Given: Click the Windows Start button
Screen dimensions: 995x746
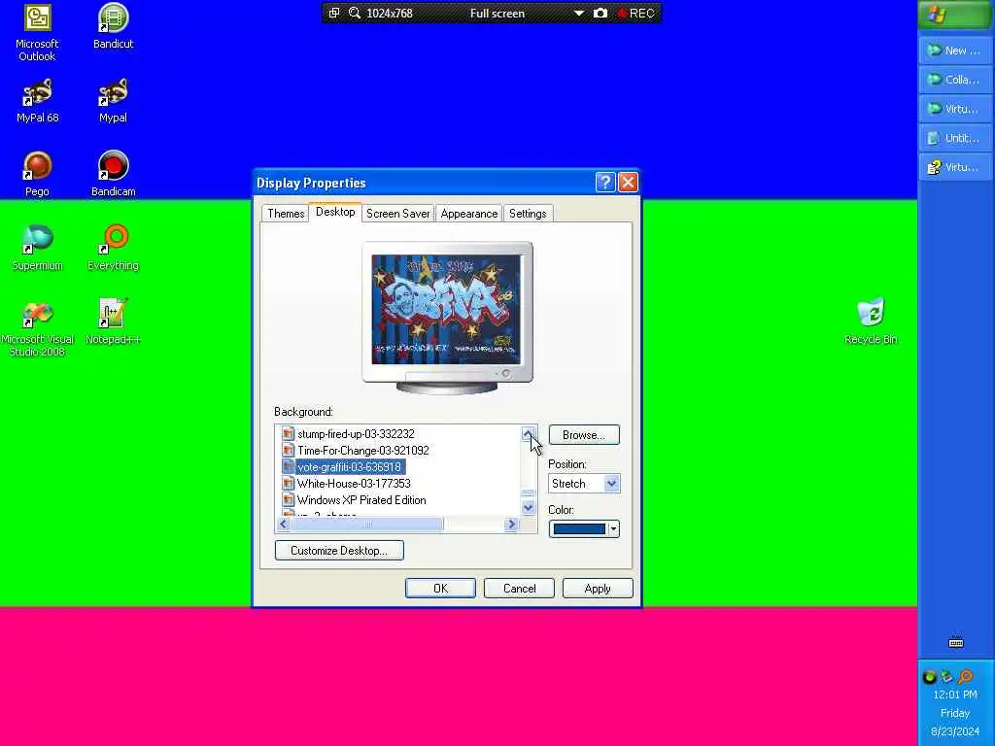Looking at the screenshot, I should click(x=956, y=14).
